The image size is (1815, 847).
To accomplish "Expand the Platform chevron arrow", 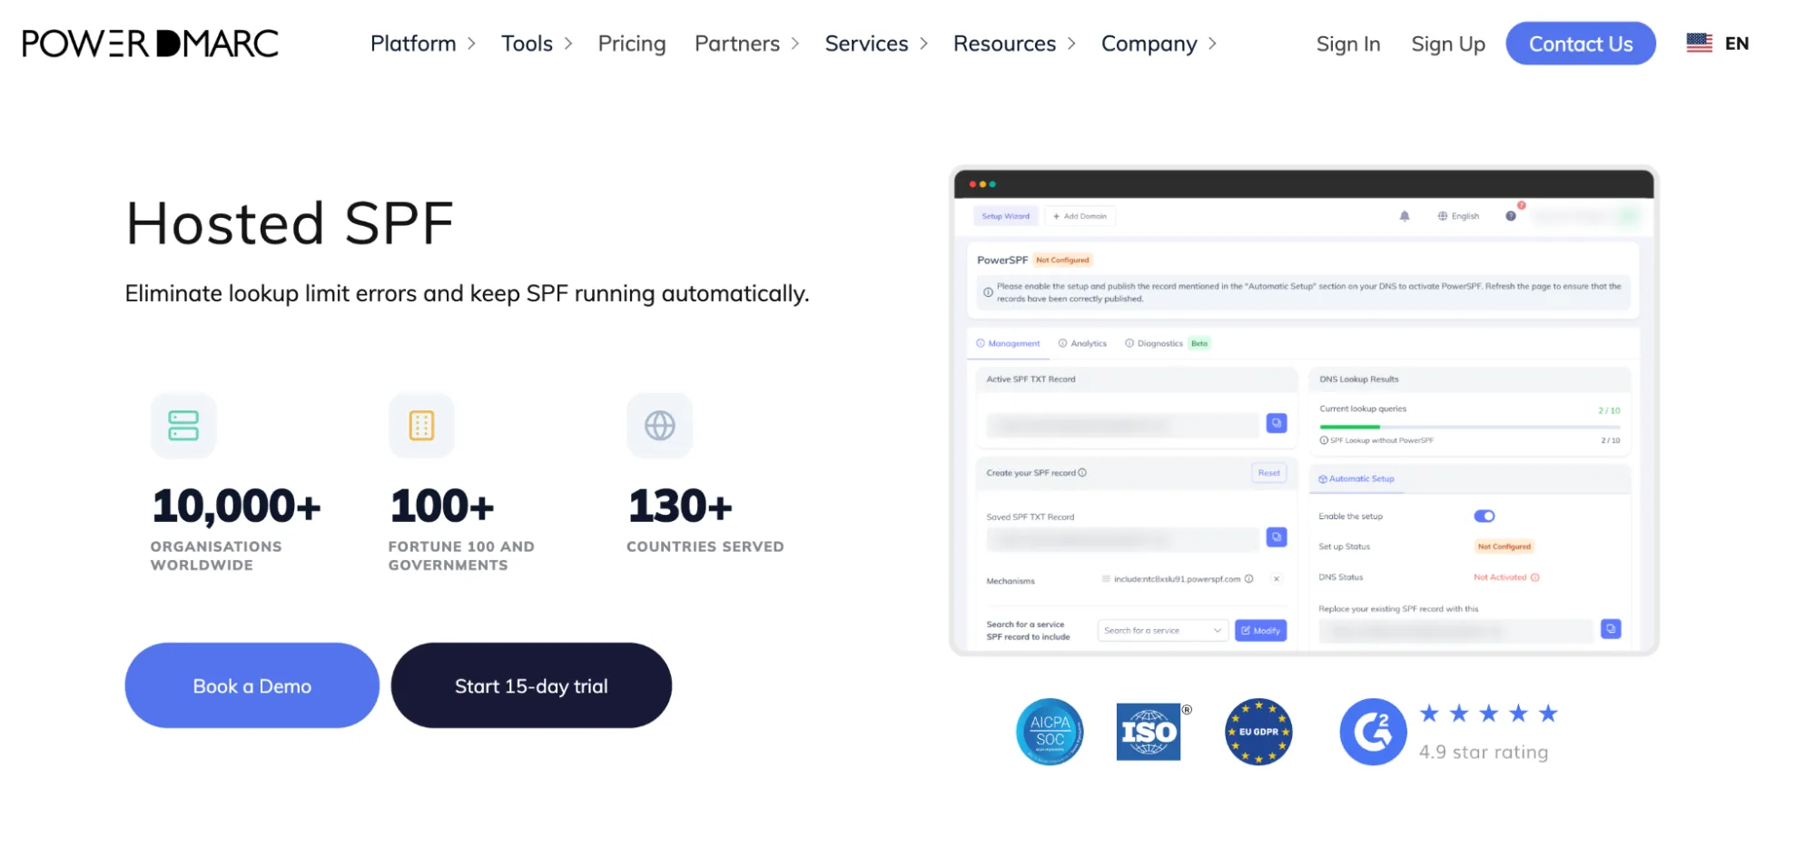I will coord(471,44).
